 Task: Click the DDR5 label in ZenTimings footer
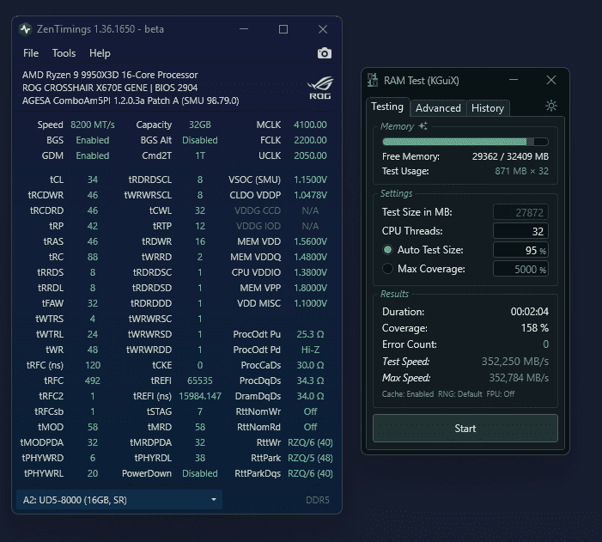pyautogui.click(x=318, y=500)
